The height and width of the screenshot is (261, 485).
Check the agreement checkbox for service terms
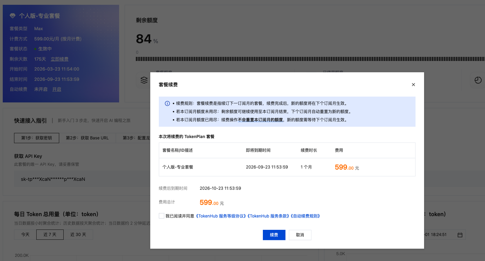point(161,216)
